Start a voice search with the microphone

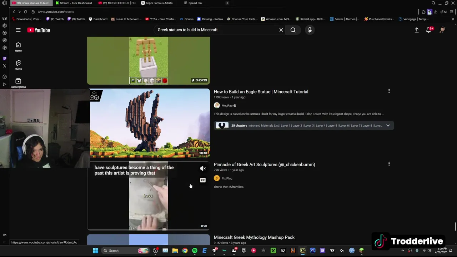coord(310,30)
